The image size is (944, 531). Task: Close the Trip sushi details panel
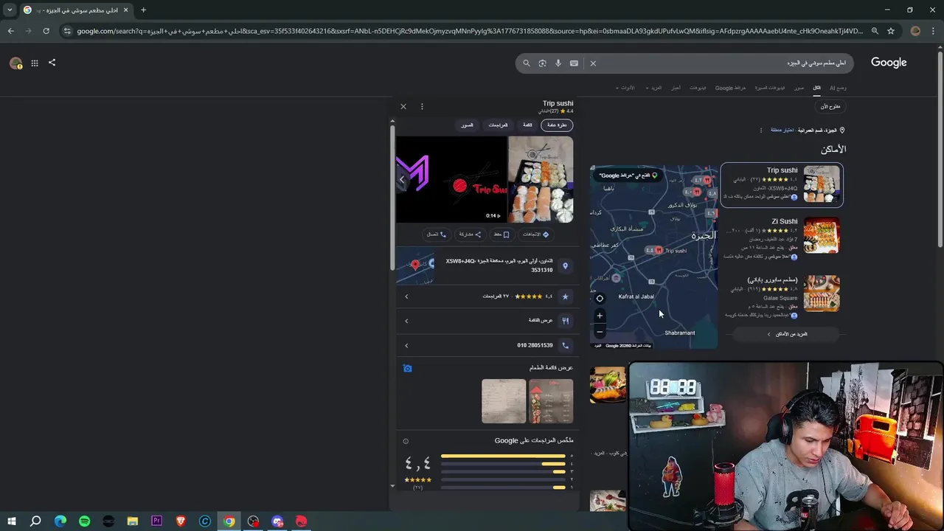click(x=403, y=107)
